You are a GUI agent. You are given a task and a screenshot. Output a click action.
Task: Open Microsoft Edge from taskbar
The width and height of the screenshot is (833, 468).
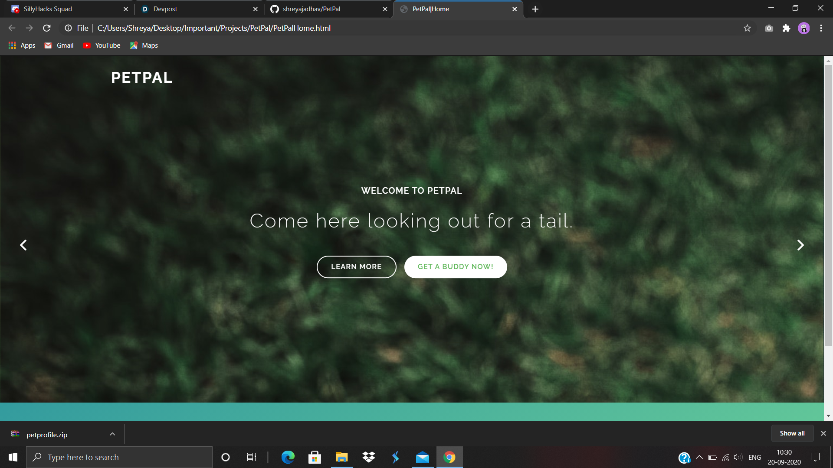[x=288, y=457]
